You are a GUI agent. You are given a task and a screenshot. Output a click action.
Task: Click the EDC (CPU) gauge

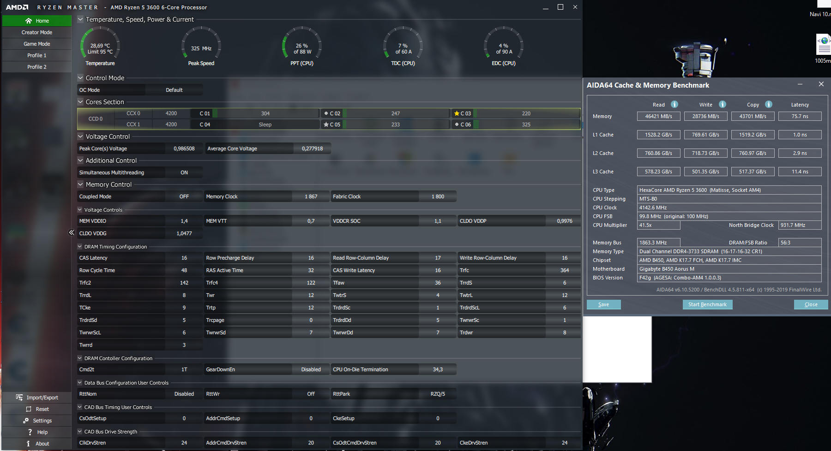504,47
